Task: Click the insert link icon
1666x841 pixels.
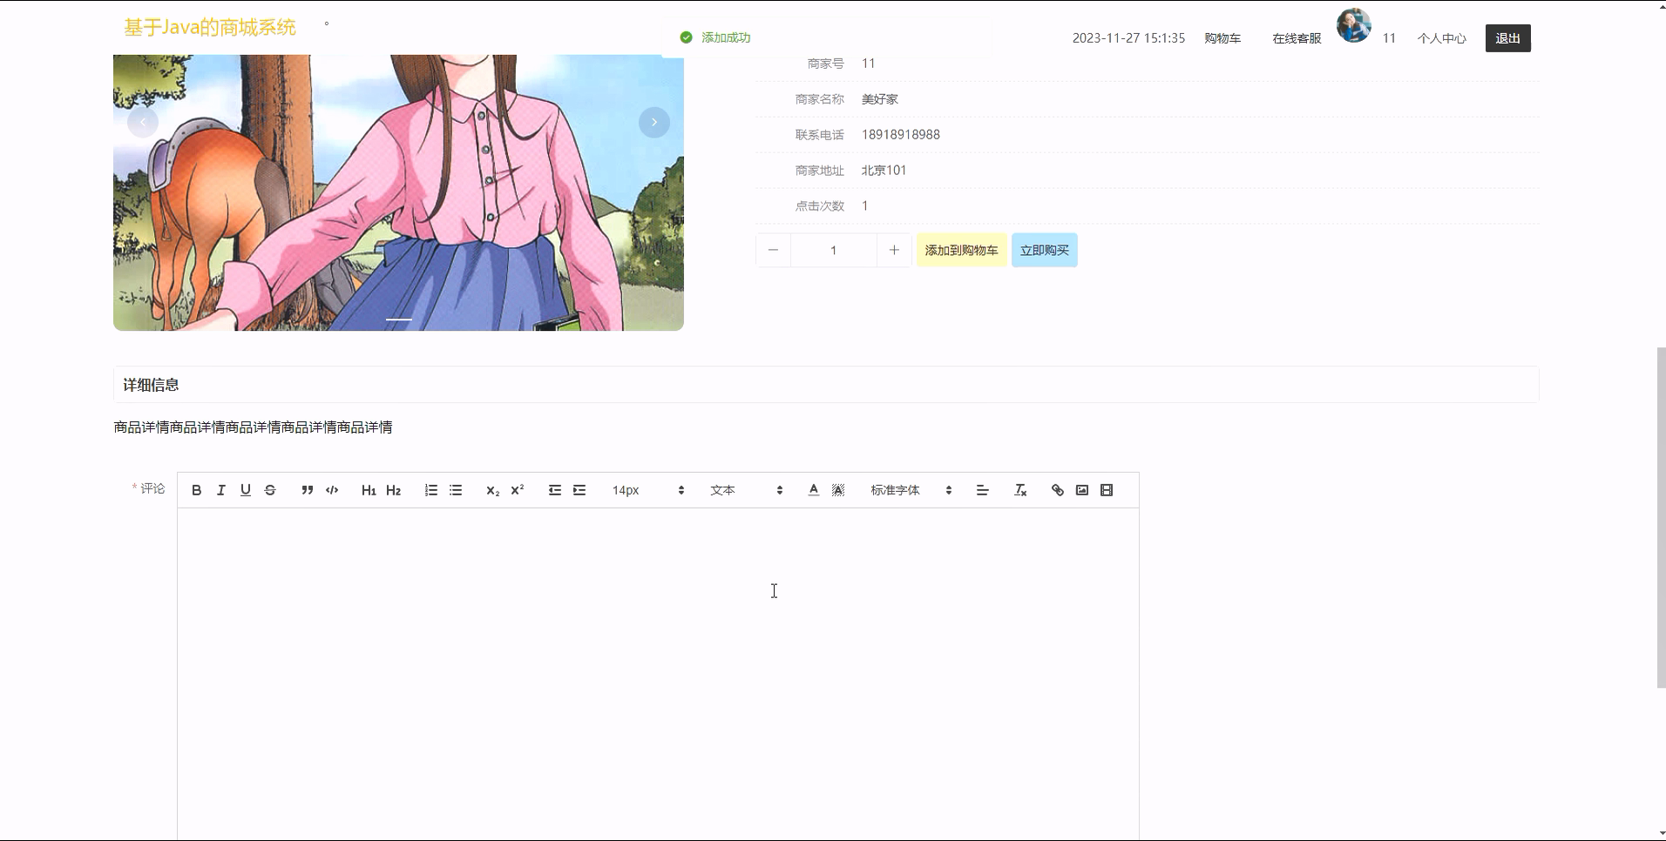Action: click(1057, 489)
